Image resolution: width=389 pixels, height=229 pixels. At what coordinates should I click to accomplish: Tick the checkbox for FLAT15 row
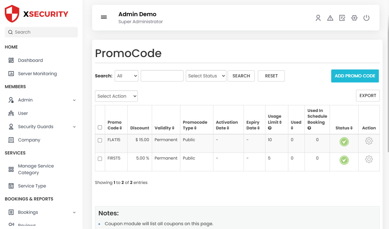click(x=100, y=140)
